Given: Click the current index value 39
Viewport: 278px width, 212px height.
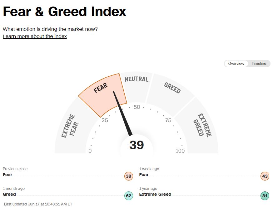Looking at the screenshot, I should [137, 145].
